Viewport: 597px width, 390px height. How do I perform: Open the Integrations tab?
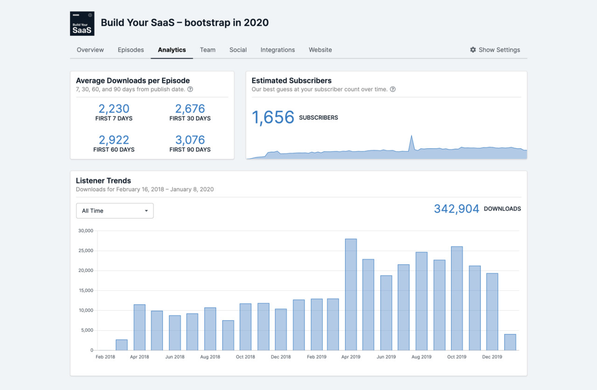[x=278, y=50]
